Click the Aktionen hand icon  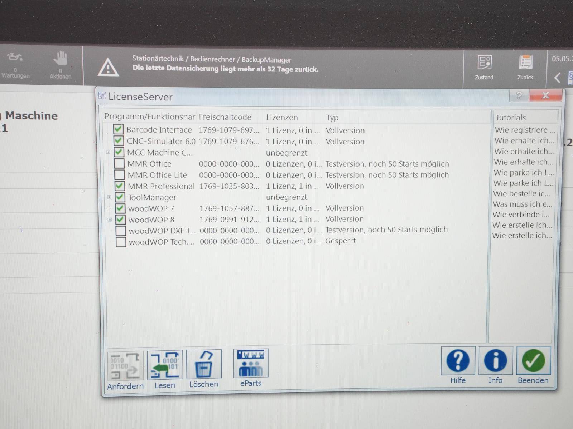61,58
